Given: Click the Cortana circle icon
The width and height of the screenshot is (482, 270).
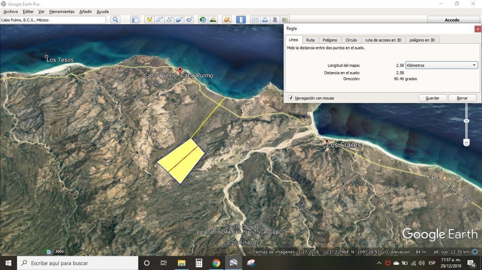Looking at the screenshot, I should pos(147,263).
